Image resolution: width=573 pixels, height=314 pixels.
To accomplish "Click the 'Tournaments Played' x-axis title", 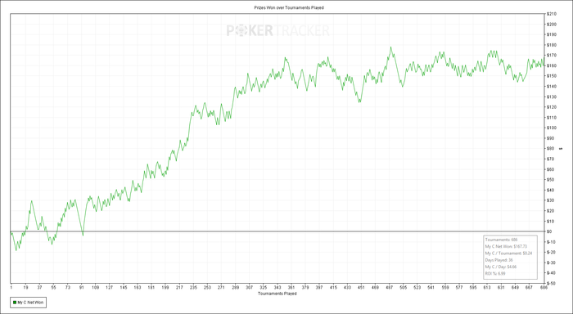I will pyautogui.click(x=277, y=294).
